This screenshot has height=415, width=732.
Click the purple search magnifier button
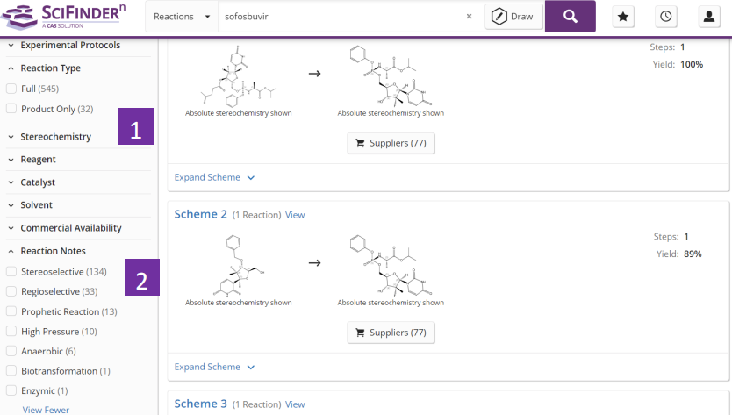570,17
